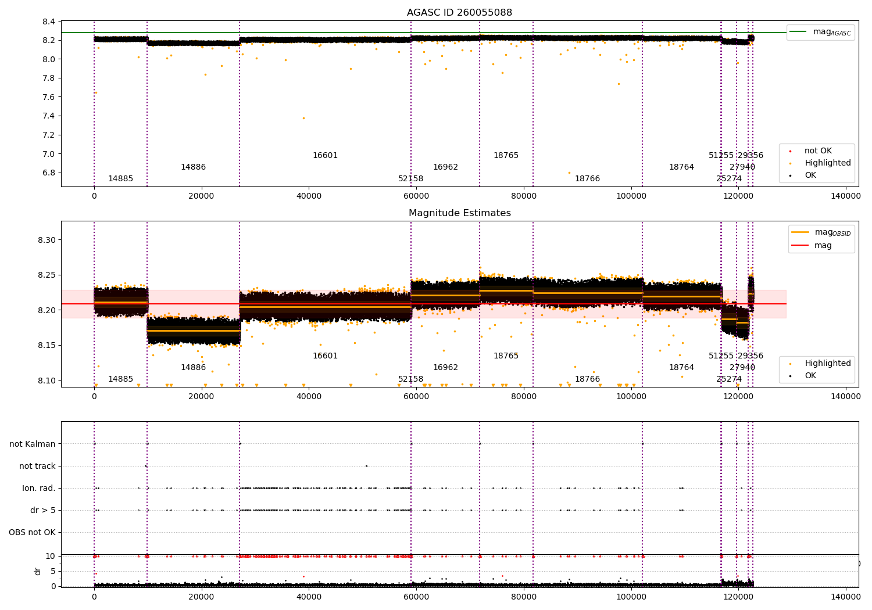The width and height of the screenshot is (872, 610).
Task: Click the title 'AGASC ID 260055088'
Action: coord(459,13)
